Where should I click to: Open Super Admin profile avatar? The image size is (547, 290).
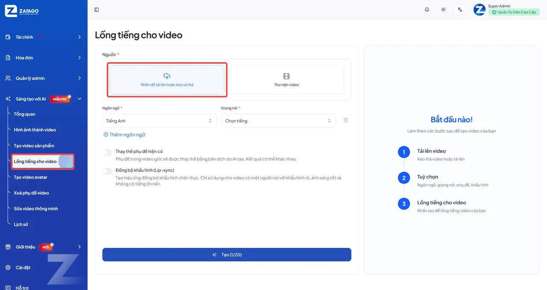479,9
